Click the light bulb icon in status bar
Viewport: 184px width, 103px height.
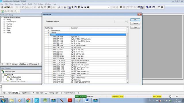point(170,96)
